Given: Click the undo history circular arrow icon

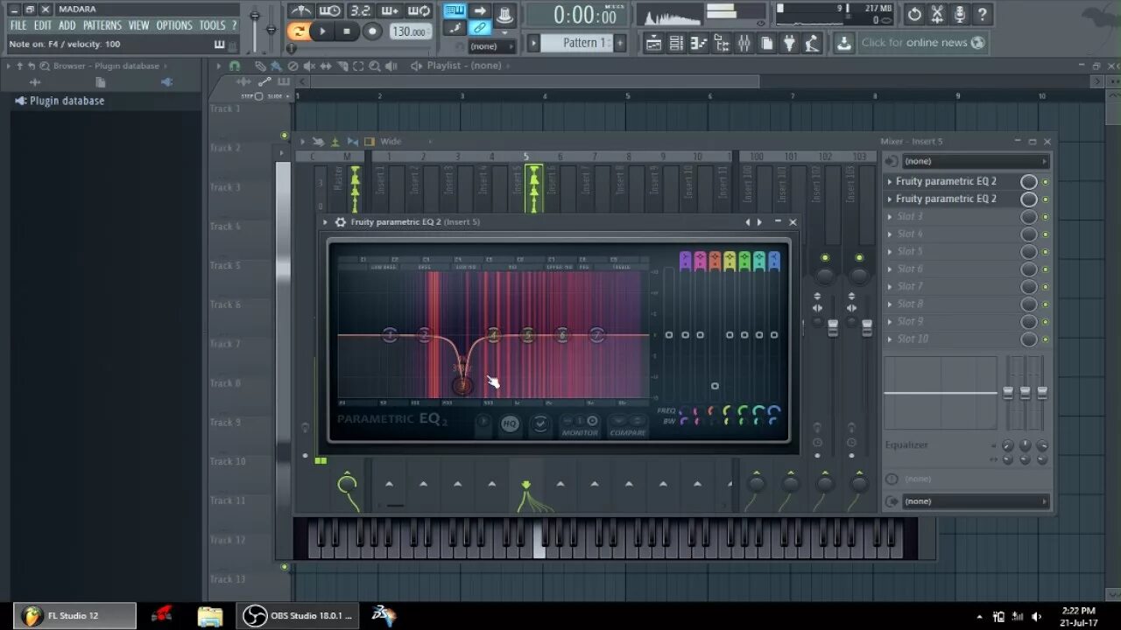Looking at the screenshot, I should (915, 14).
